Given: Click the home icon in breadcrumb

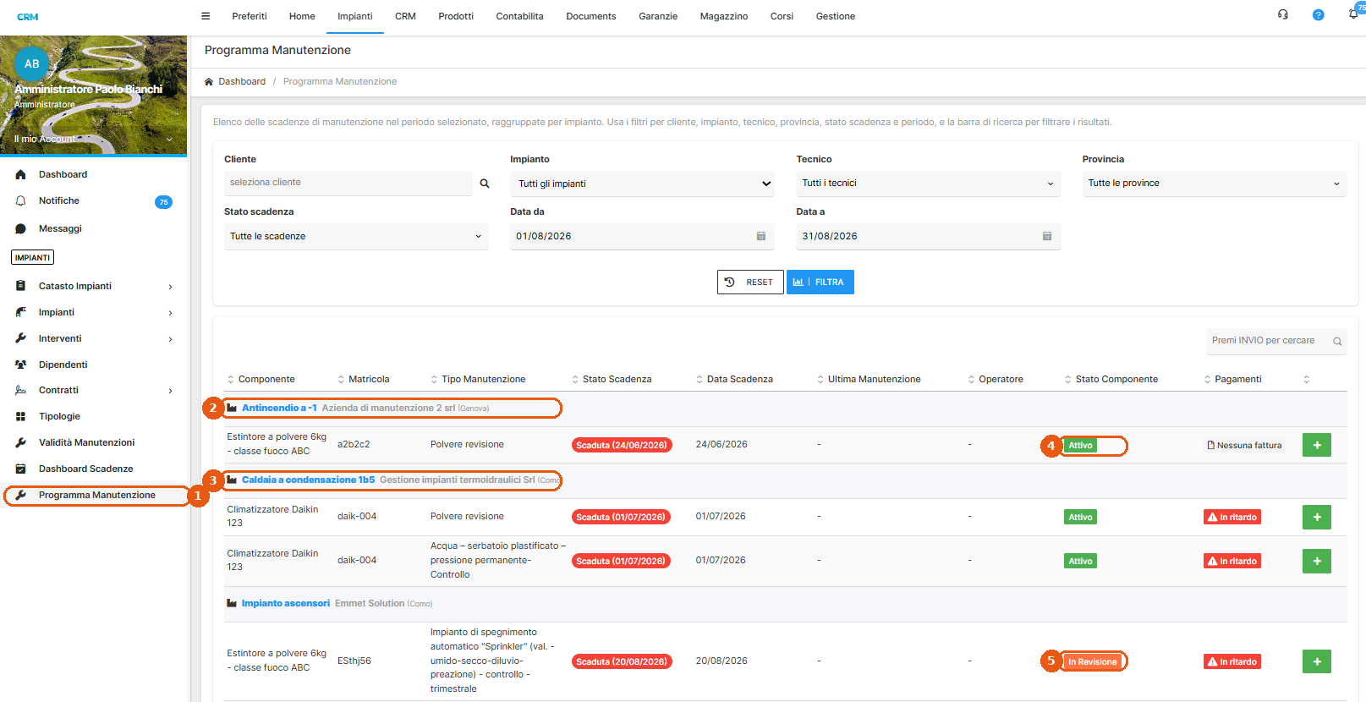Looking at the screenshot, I should click(x=209, y=82).
